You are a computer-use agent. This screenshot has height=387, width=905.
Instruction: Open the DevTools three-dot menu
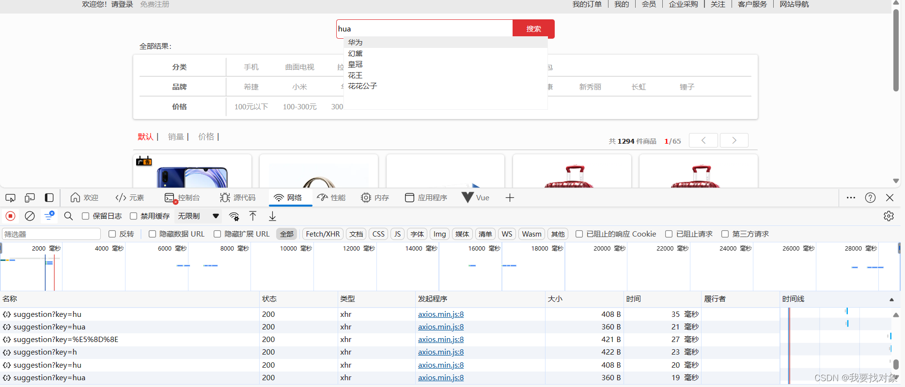click(x=851, y=198)
